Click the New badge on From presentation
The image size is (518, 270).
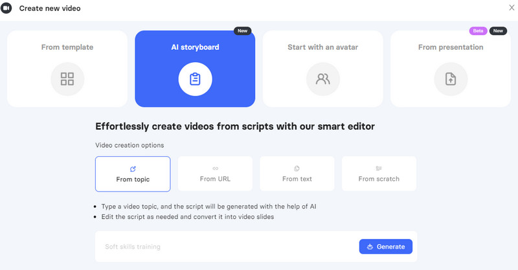coord(498,30)
